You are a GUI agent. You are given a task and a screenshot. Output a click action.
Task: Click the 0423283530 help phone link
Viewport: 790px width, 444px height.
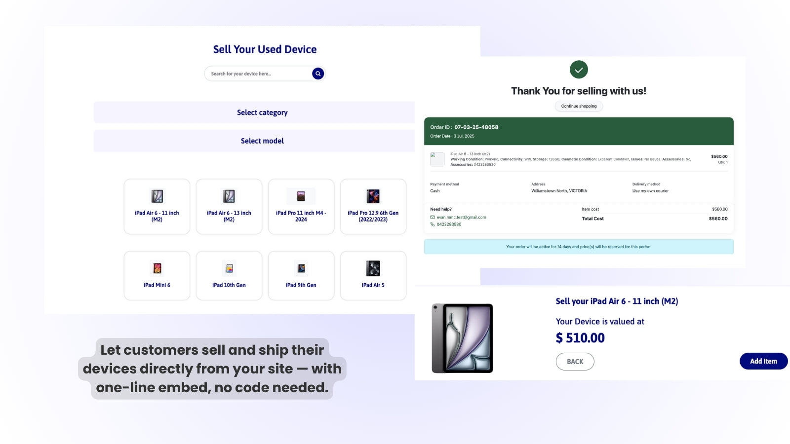click(449, 224)
